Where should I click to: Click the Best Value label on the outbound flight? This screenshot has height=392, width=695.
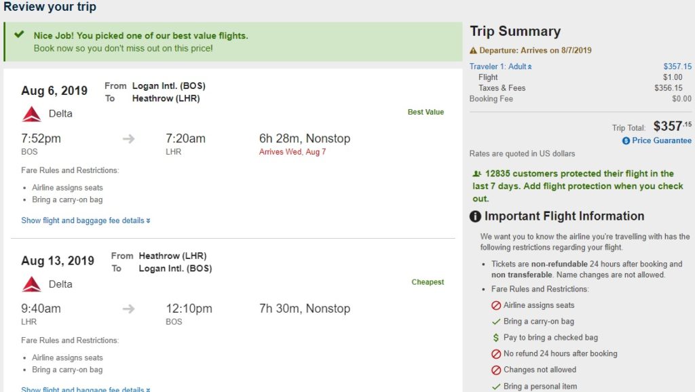point(426,112)
